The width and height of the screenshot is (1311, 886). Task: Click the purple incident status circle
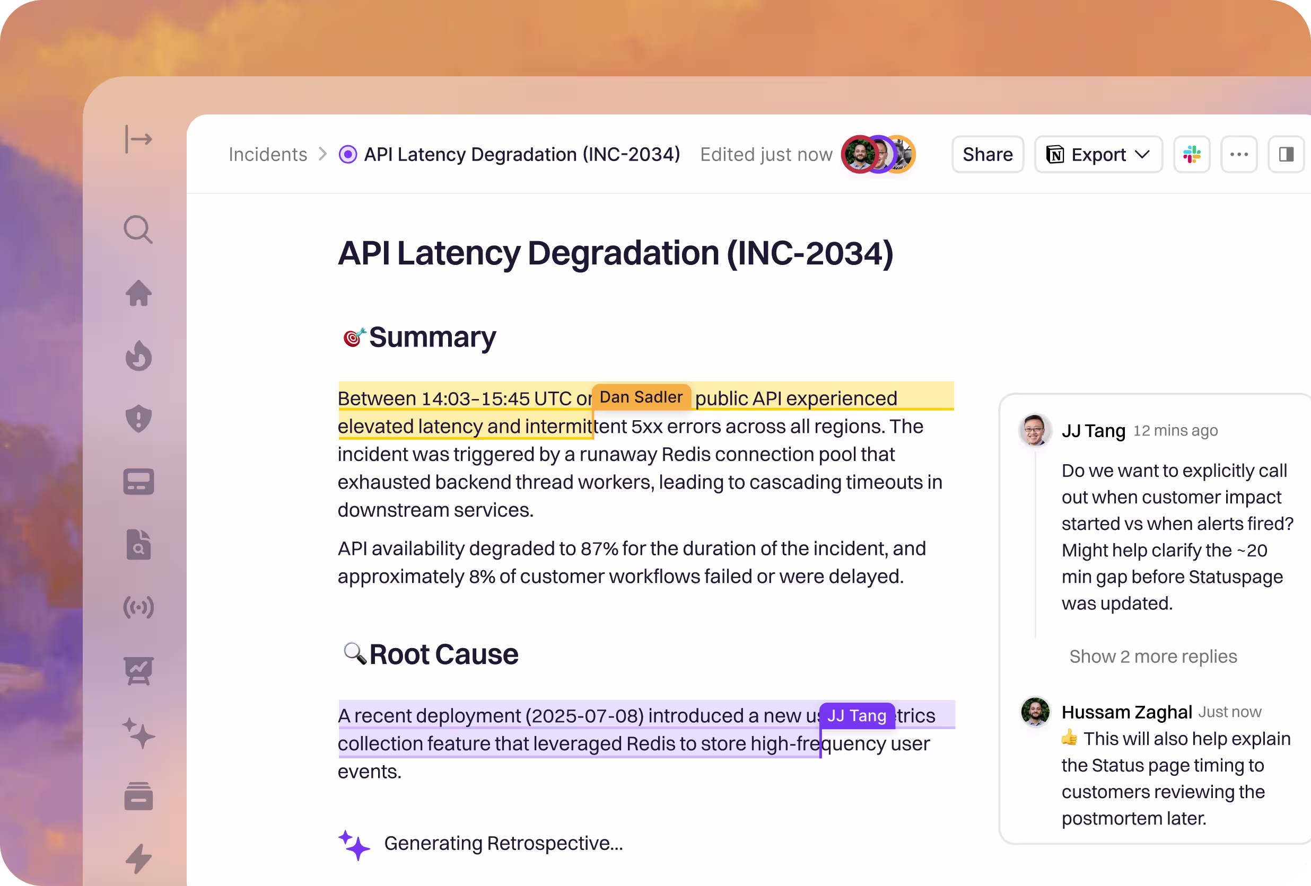[347, 154]
